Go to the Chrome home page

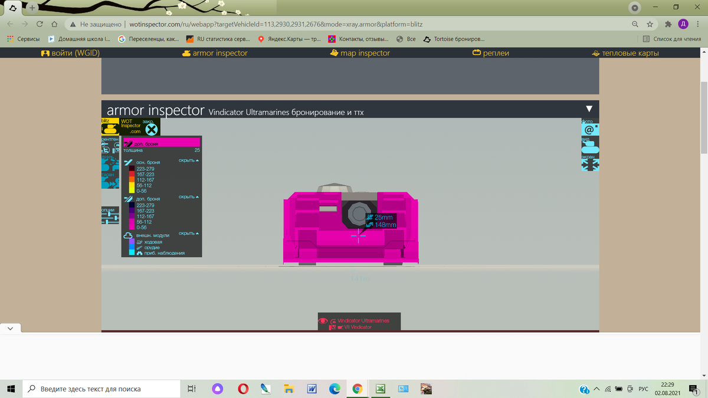[54, 24]
